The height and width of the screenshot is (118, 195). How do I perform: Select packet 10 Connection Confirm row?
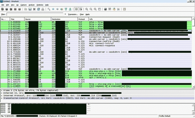(x=96, y=41)
